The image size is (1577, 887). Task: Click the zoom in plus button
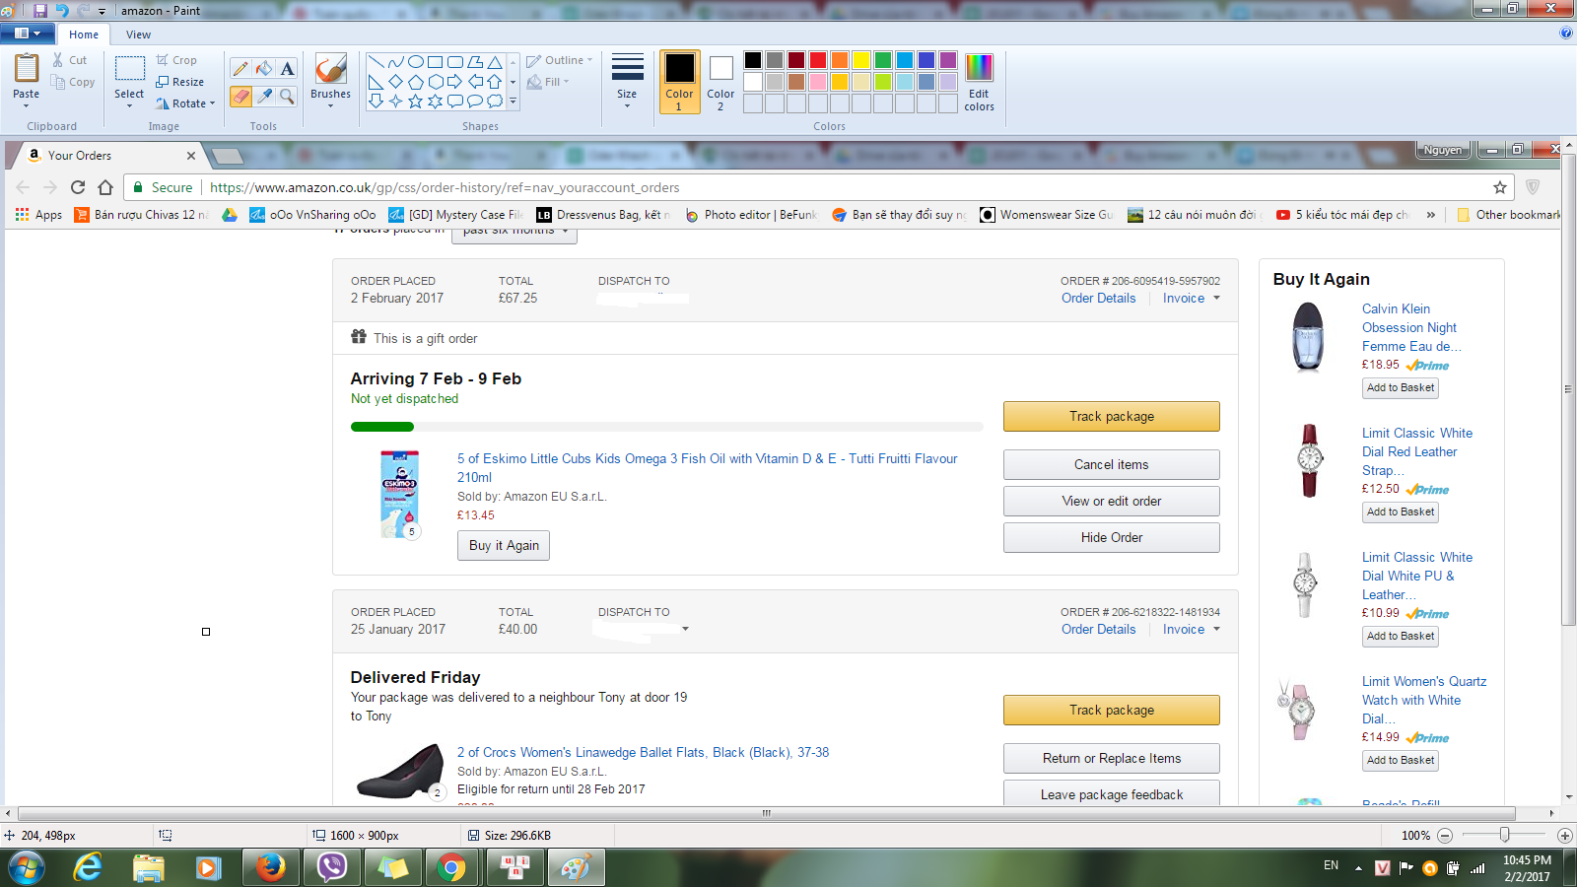click(1564, 836)
